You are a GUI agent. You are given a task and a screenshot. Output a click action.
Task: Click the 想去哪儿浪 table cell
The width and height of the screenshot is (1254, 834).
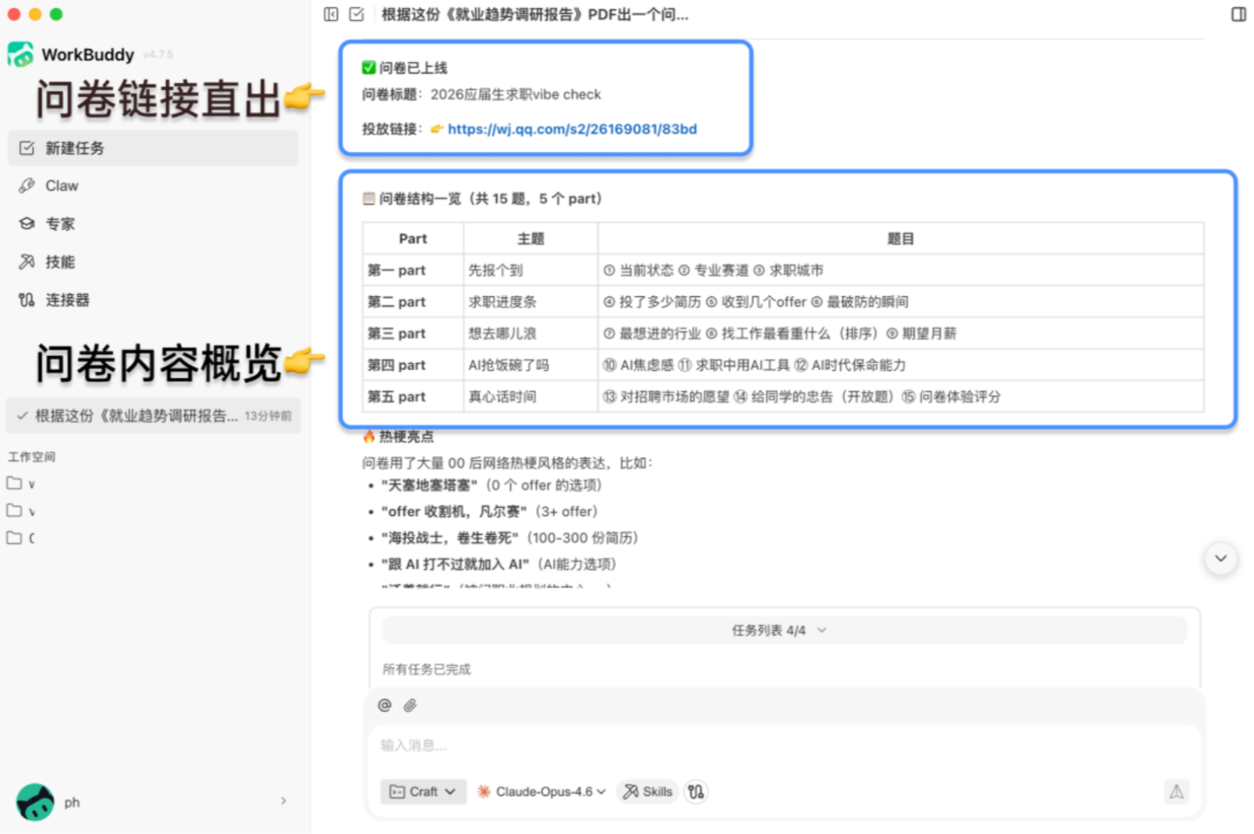coord(530,334)
